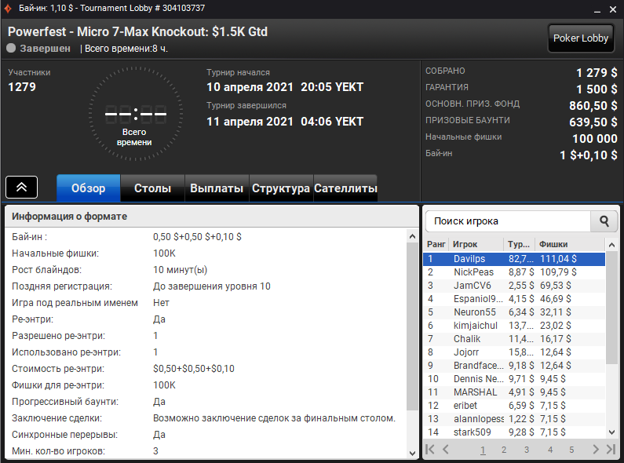The height and width of the screenshot is (463, 624).
Task: Go to first page of player list
Action: click(x=430, y=450)
